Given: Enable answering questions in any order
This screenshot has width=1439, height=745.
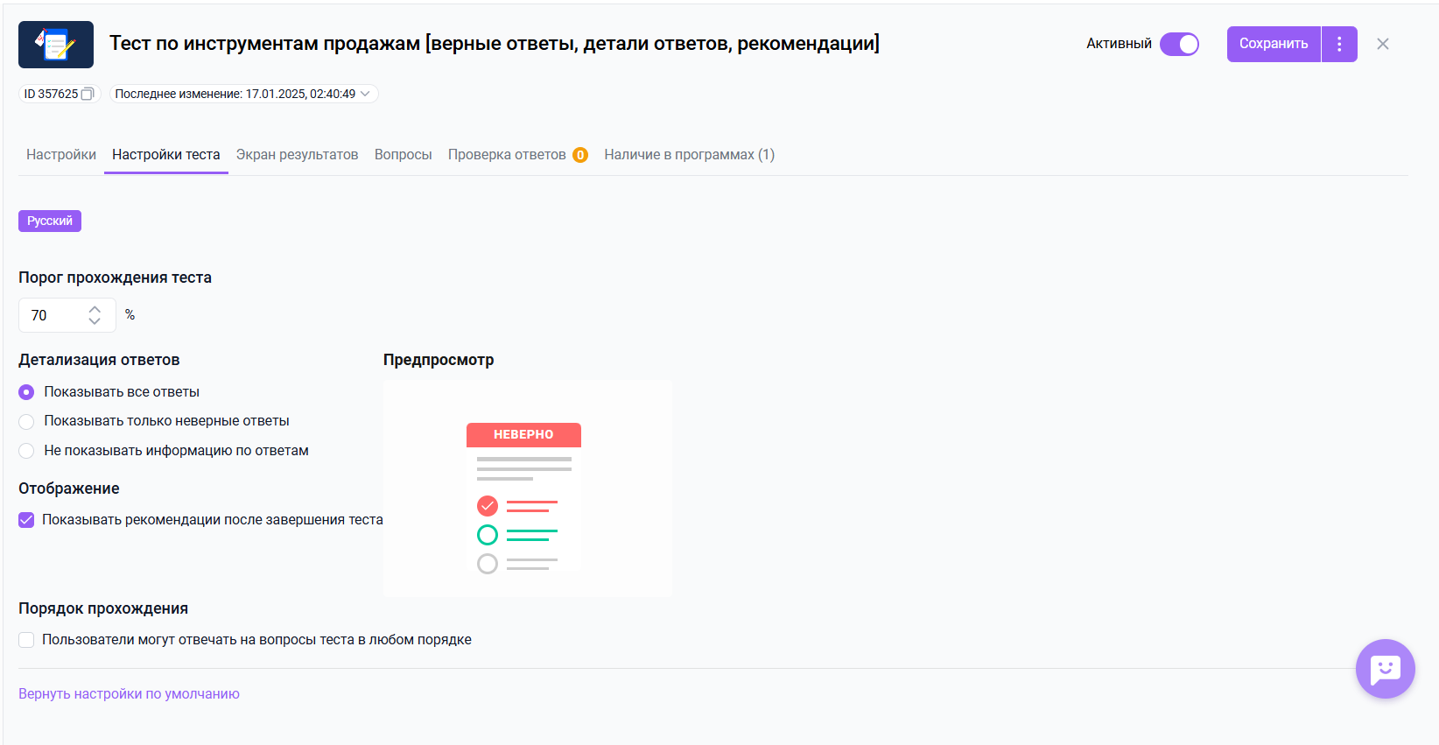Looking at the screenshot, I should pos(27,640).
